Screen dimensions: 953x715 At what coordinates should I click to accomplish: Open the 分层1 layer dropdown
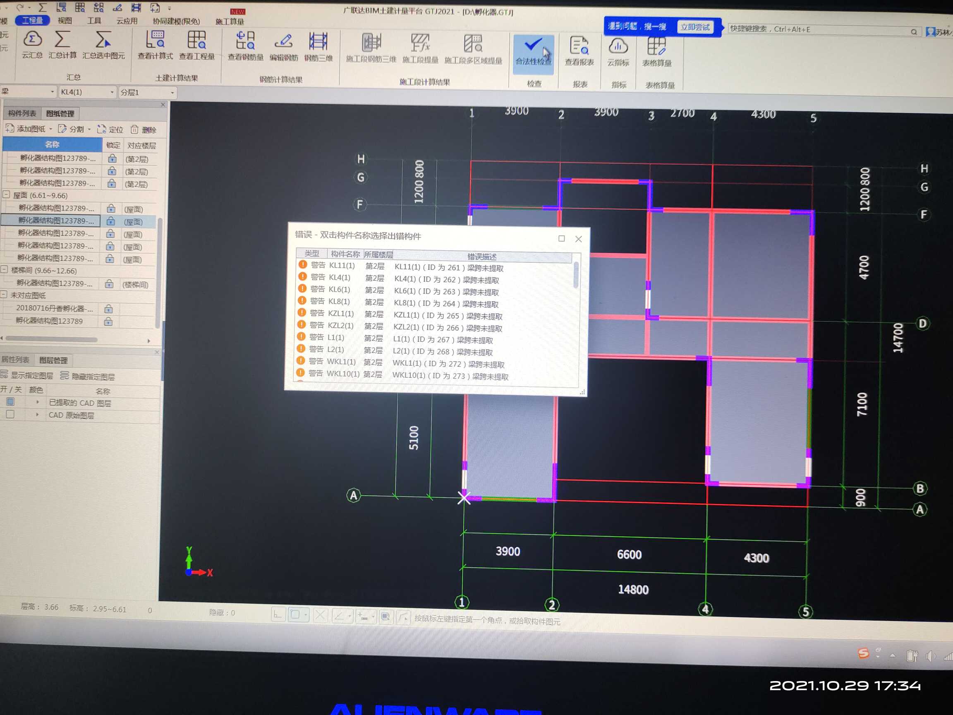click(172, 93)
